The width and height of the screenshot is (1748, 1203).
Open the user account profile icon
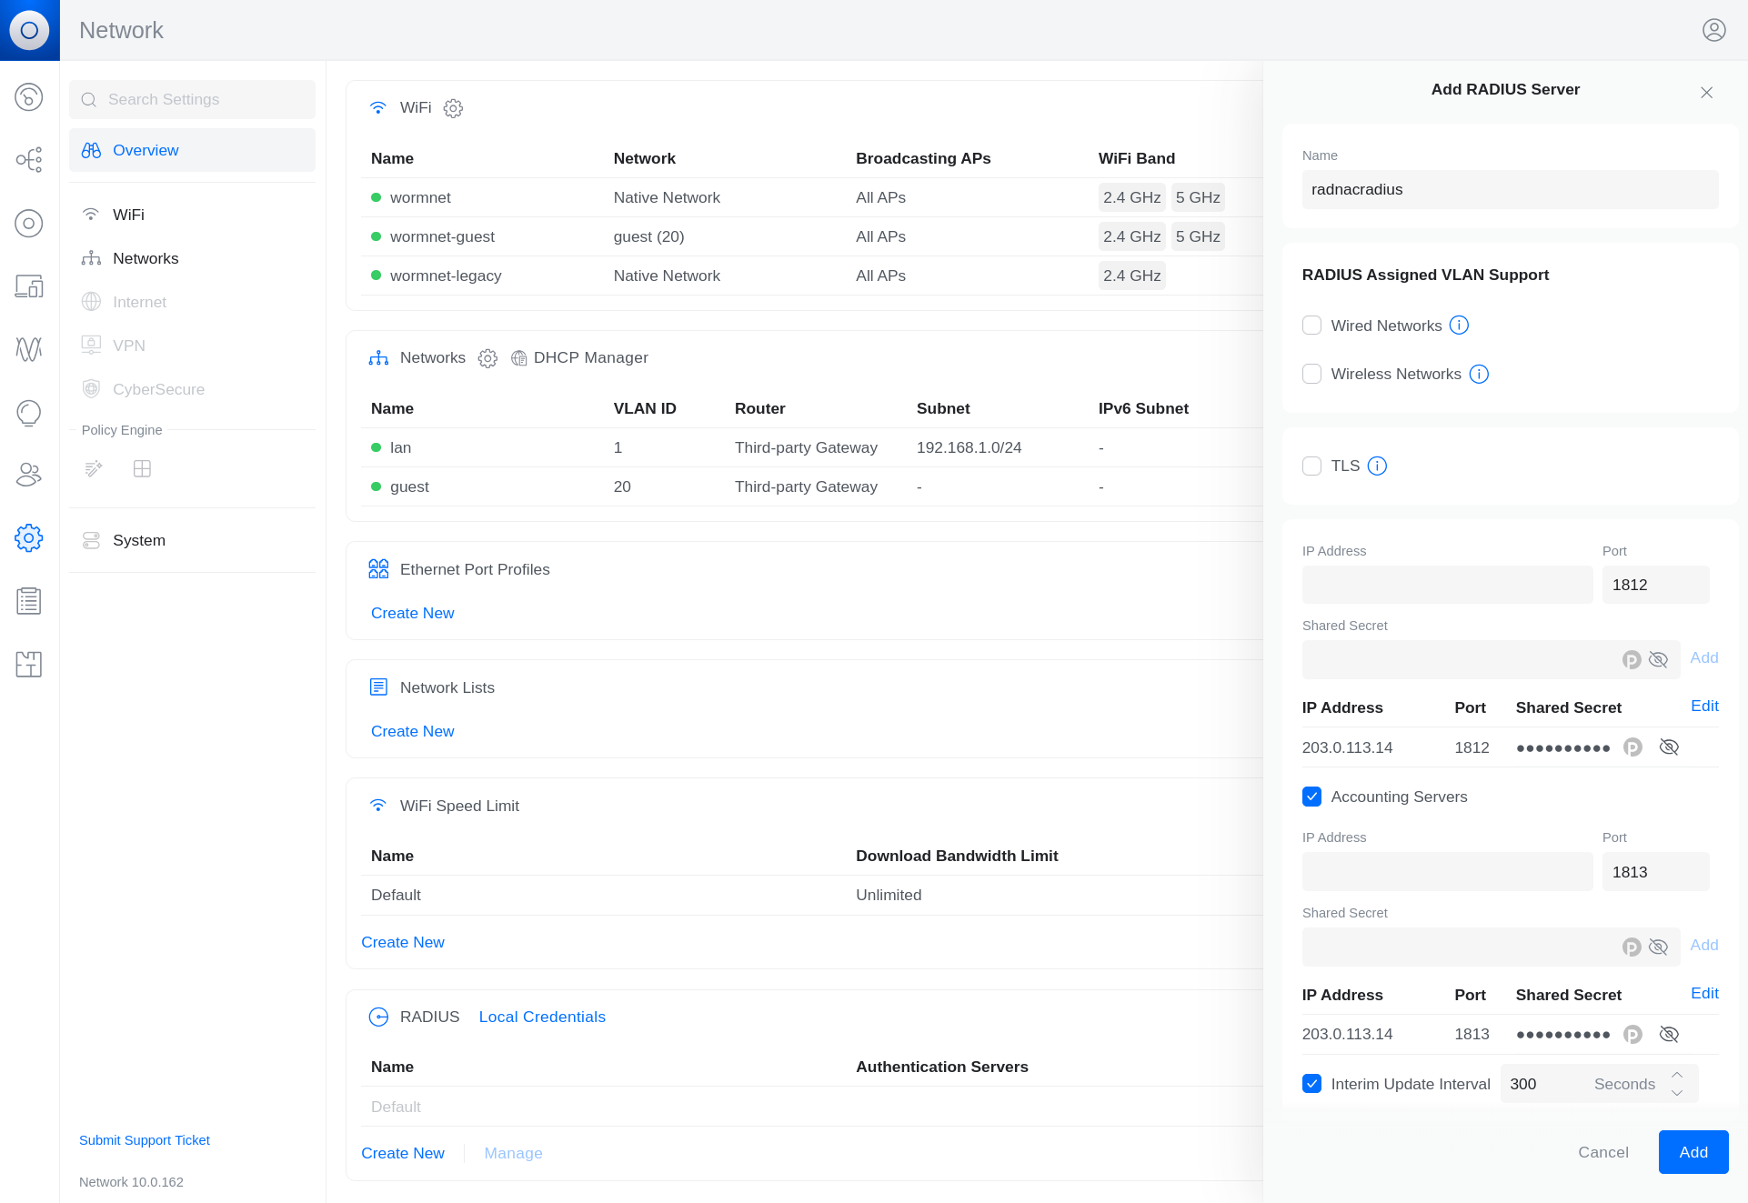point(1713,30)
